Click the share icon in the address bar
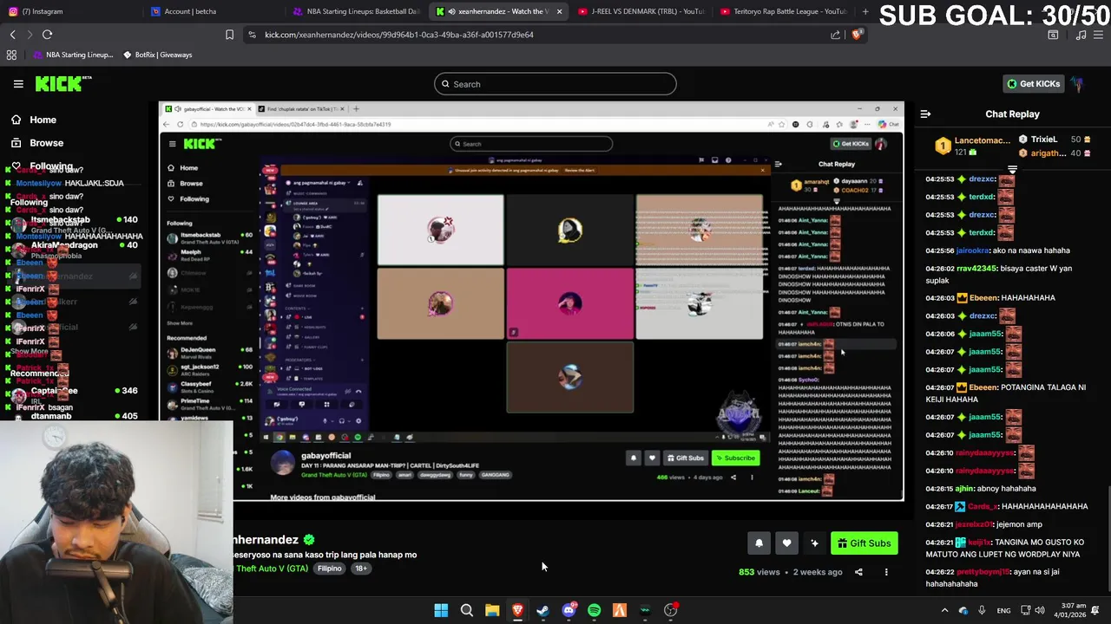 [x=835, y=35]
